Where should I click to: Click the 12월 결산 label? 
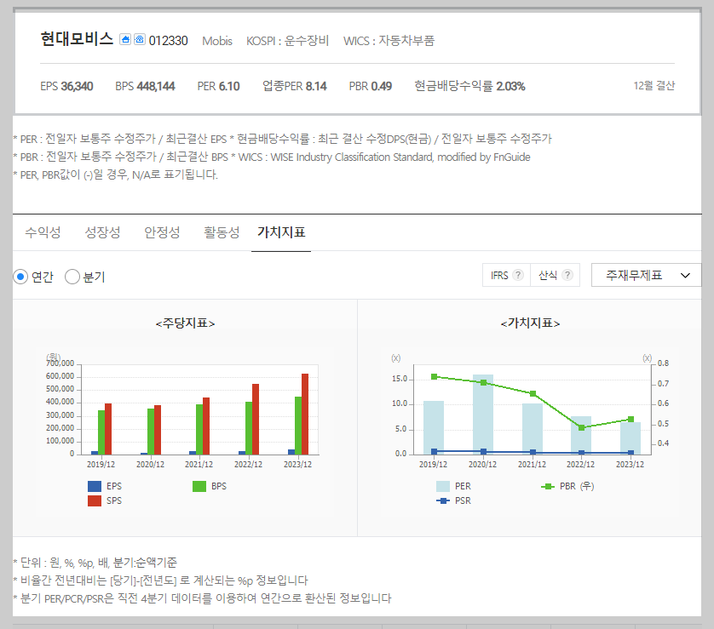click(654, 85)
